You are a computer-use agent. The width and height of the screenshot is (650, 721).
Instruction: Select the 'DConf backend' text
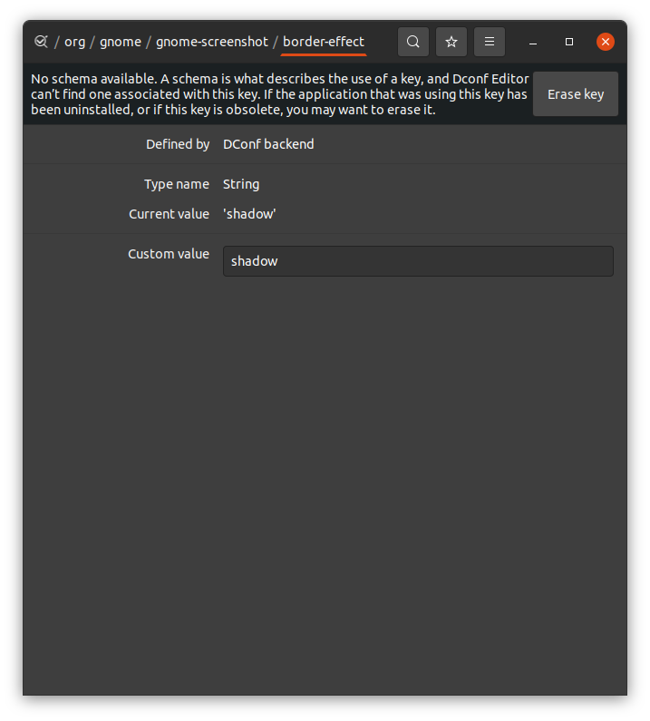click(x=268, y=144)
